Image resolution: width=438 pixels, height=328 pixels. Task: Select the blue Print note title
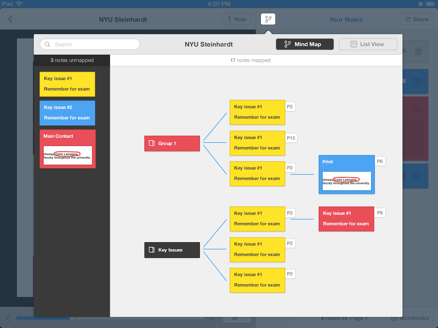(327, 162)
